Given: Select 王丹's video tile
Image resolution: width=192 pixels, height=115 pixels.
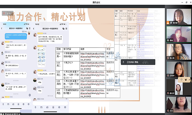Looking at the screenshot, I should click(x=179, y=104).
